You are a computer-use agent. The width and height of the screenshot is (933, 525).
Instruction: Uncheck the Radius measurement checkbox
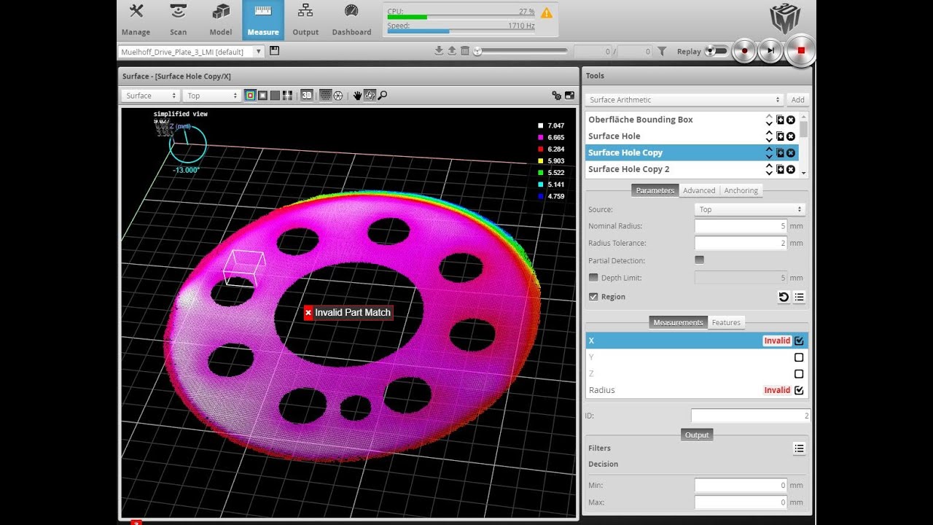click(x=799, y=390)
